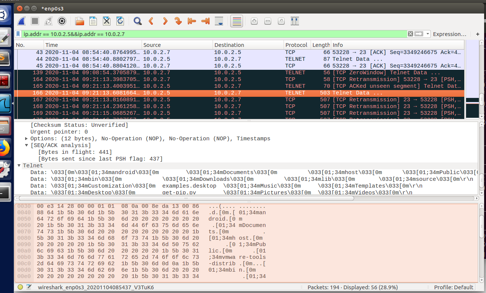Image resolution: width=486 pixels, height=293 pixels.
Task: Expand the Options (12 bytes) tree node
Action: [27, 139]
